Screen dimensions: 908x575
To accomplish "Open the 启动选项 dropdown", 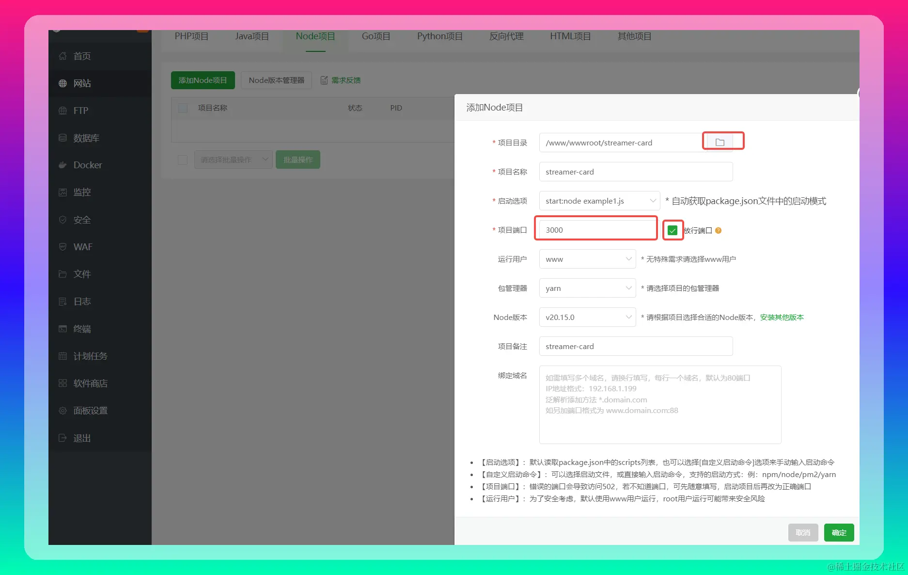I will point(599,201).
